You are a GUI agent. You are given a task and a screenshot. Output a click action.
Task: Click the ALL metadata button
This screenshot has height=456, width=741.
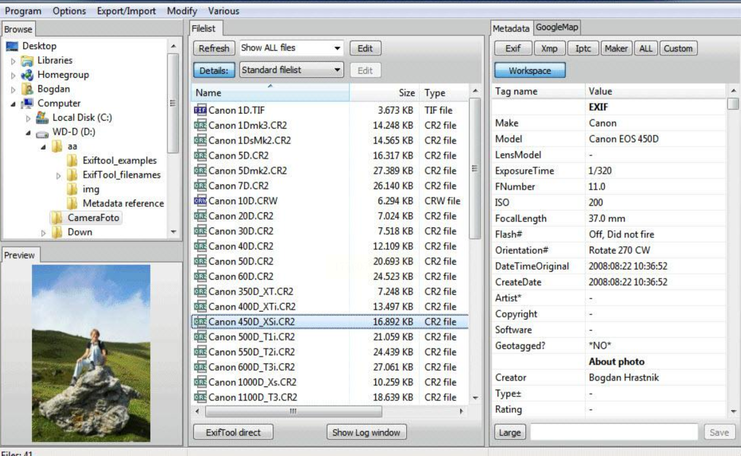pyautogui.click(x=646, y=48)
